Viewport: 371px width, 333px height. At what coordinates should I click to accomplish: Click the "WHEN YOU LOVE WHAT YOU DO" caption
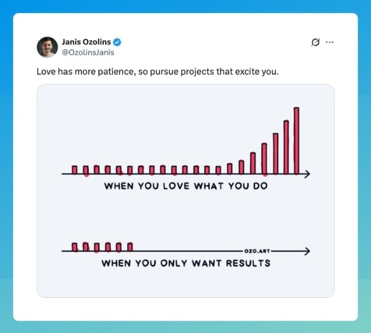pos(185,186)
